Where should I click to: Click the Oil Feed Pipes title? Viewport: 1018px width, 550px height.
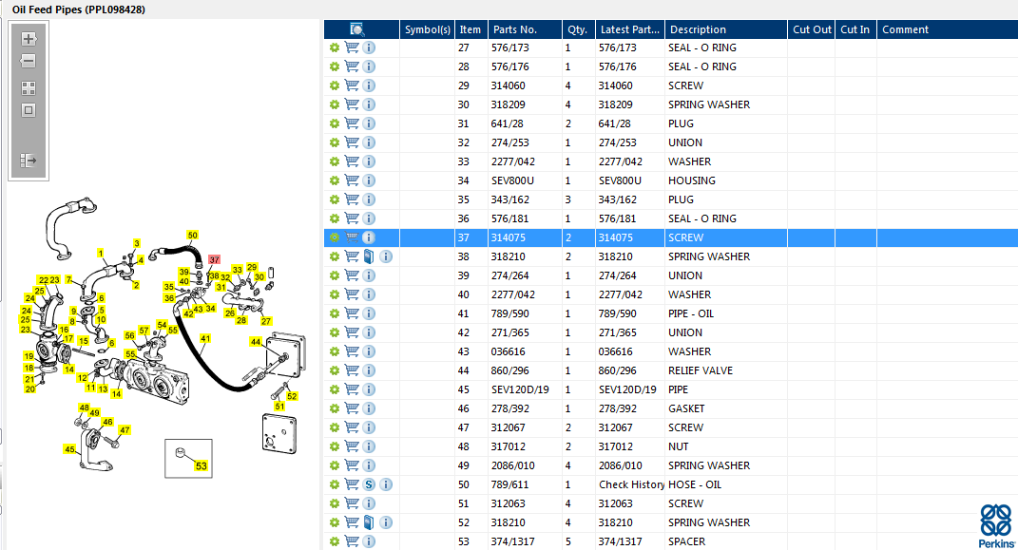[79, 9]
